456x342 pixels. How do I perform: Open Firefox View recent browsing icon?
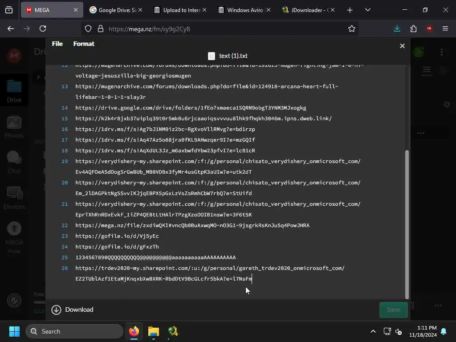tap(9, 10)
